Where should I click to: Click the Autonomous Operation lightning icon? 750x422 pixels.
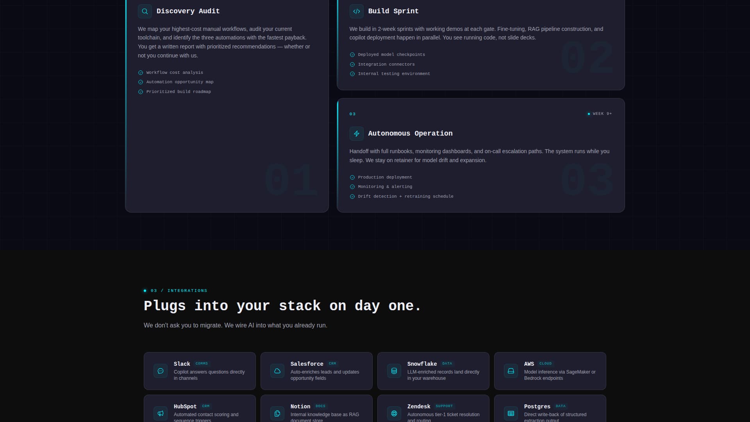coord(356,134)
